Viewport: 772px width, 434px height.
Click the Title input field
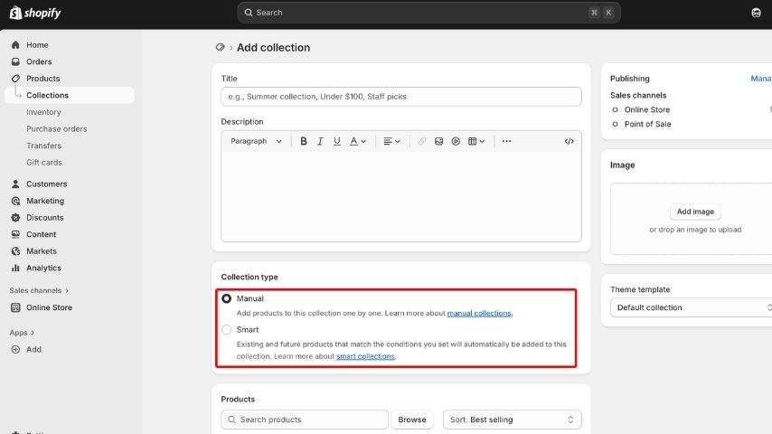coord(401,97)
